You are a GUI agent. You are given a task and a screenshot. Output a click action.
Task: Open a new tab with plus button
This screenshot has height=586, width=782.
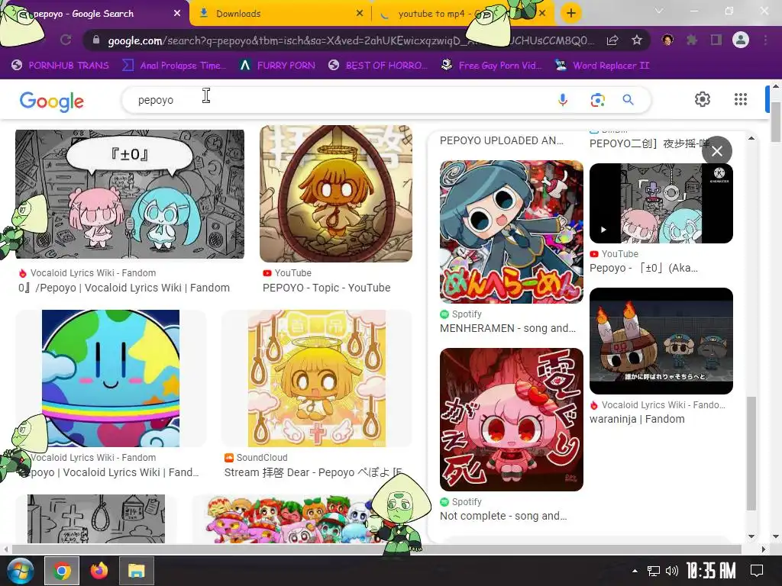(x=571, y=13)
